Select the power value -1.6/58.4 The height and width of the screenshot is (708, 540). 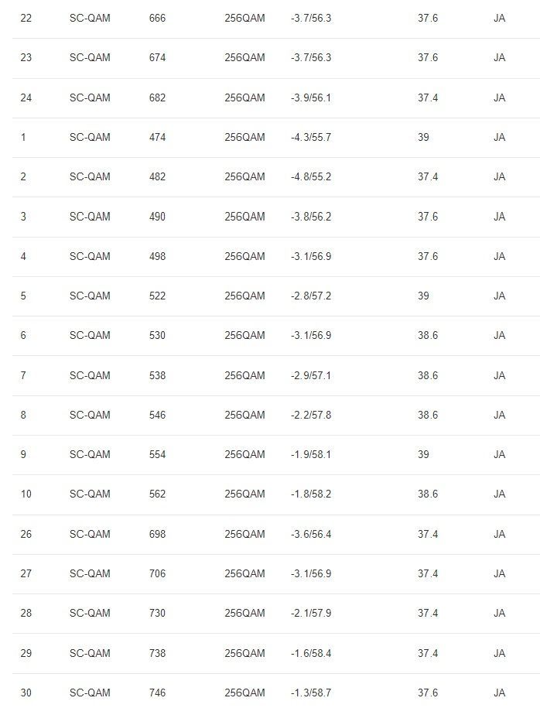310,653
